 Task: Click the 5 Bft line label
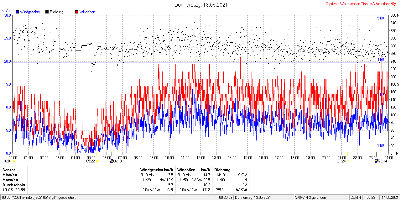[x=381, y=18]
